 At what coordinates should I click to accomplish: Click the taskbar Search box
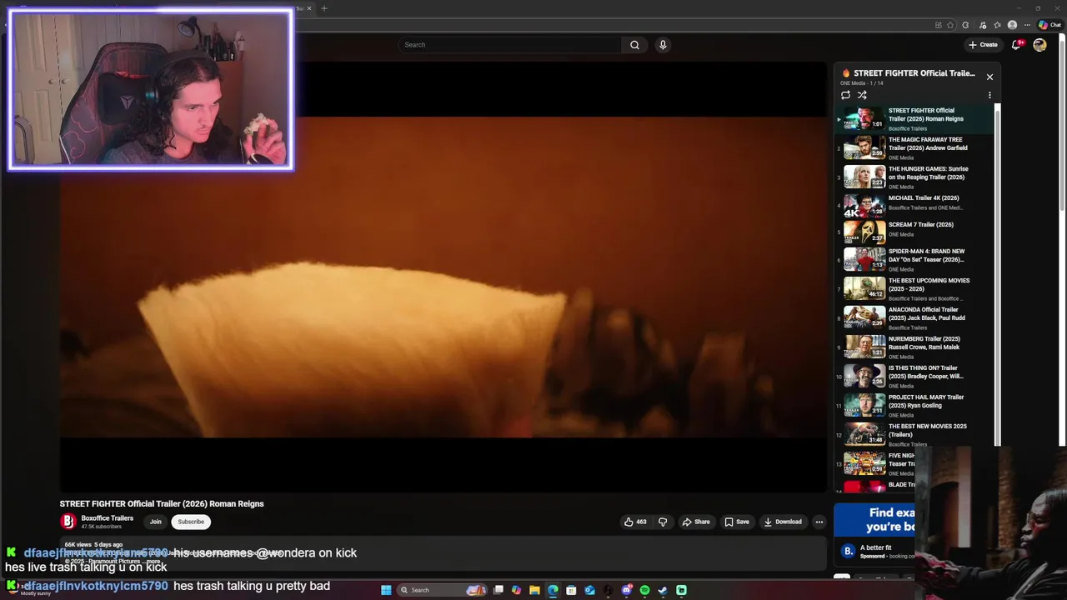(x=441, y=590)
